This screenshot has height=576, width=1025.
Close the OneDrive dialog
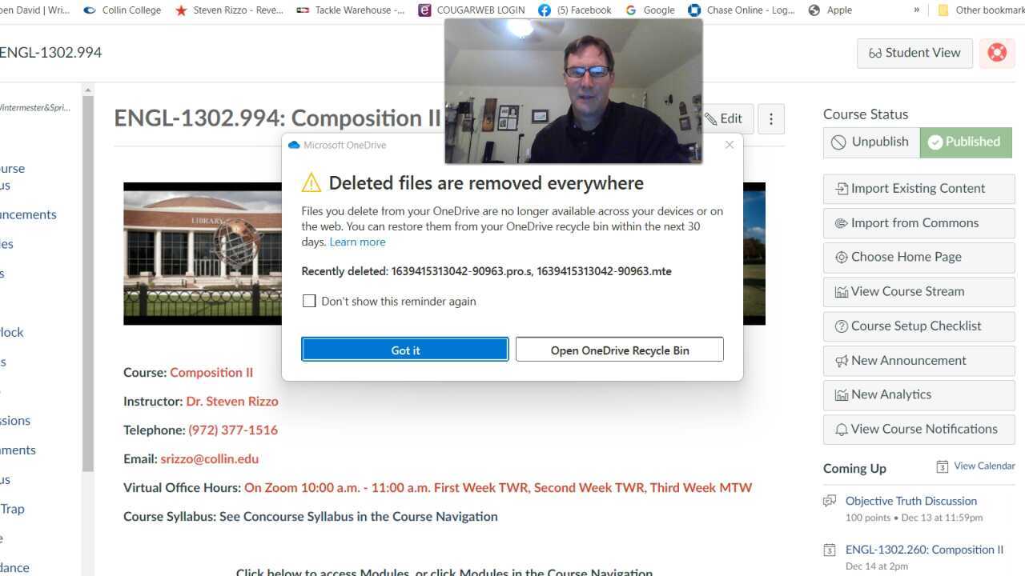click(x=730, y=145)
